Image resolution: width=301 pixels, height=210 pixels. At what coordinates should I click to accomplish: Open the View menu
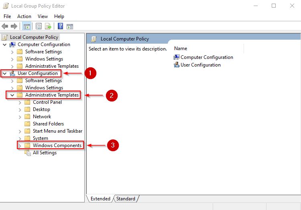[x=43, y=16]
